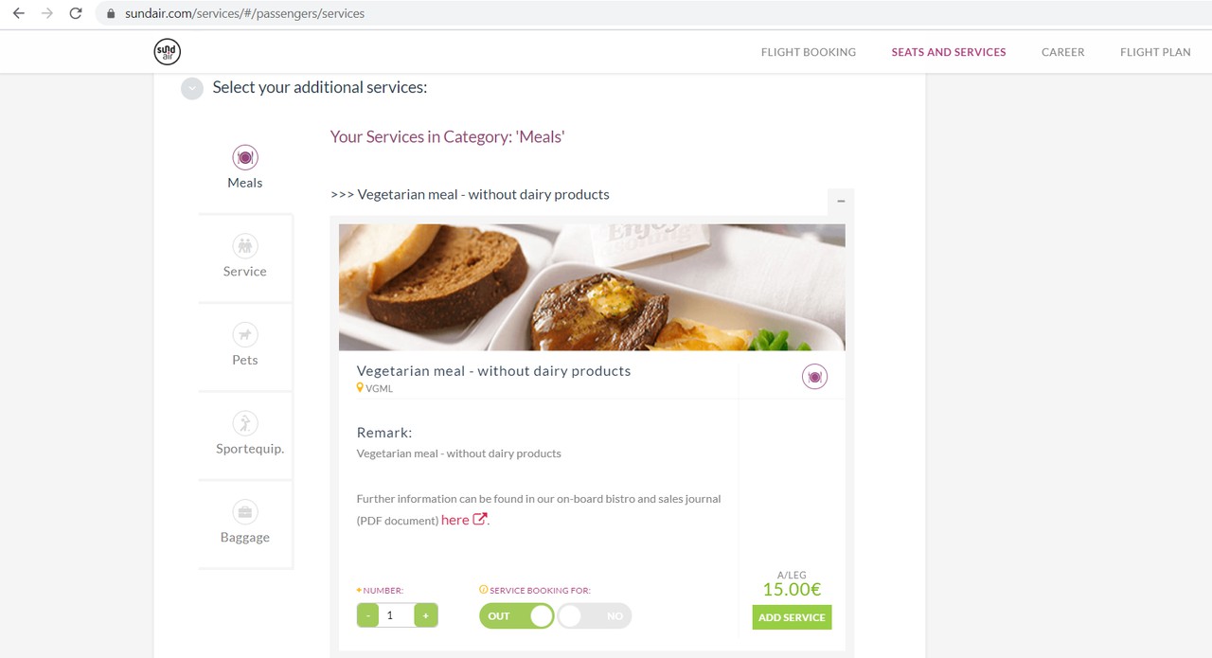Open the Sportequip. category icon
The image size is (1212, 658).
click(x=245, y=423)
